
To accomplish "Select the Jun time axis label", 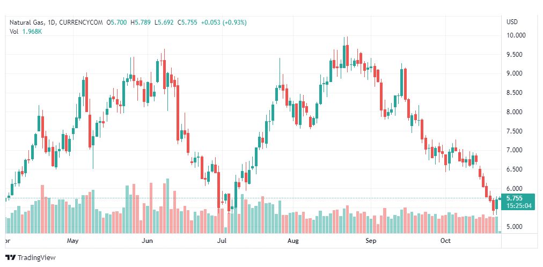I will (148, 241).
